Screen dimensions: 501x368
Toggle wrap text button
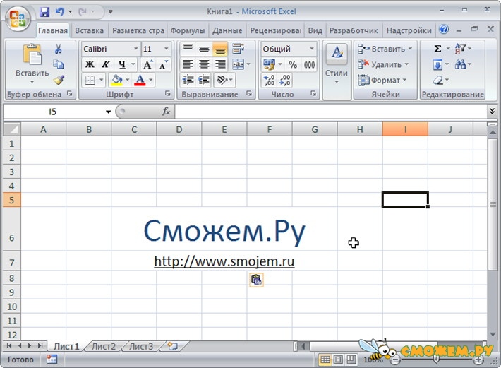point(238,49)
